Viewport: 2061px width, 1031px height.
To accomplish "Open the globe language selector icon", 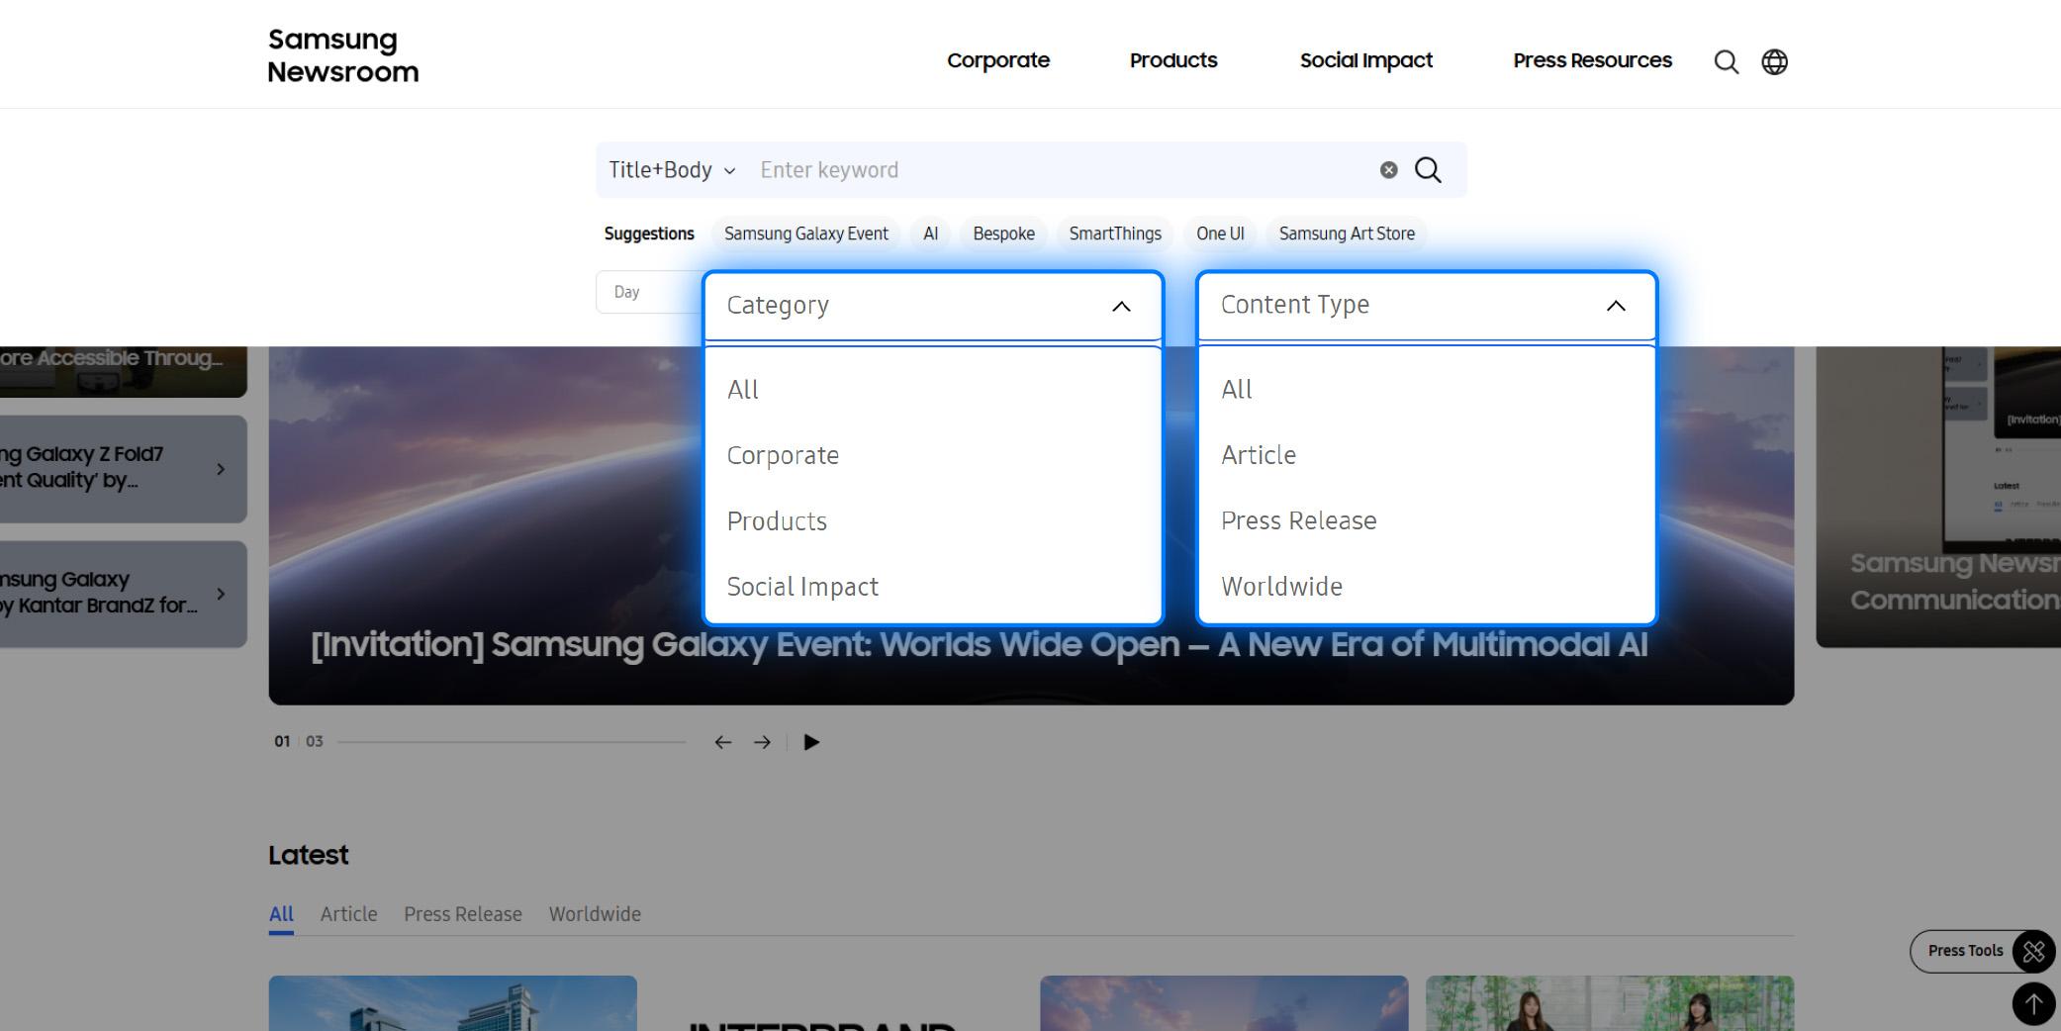I will click(1775, 61).
